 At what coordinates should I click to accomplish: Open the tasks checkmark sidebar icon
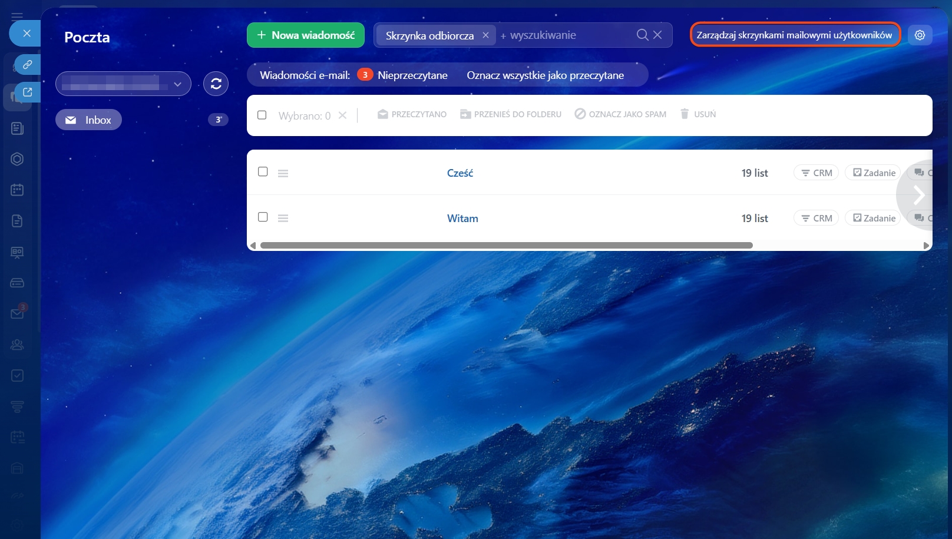(17, 375)
